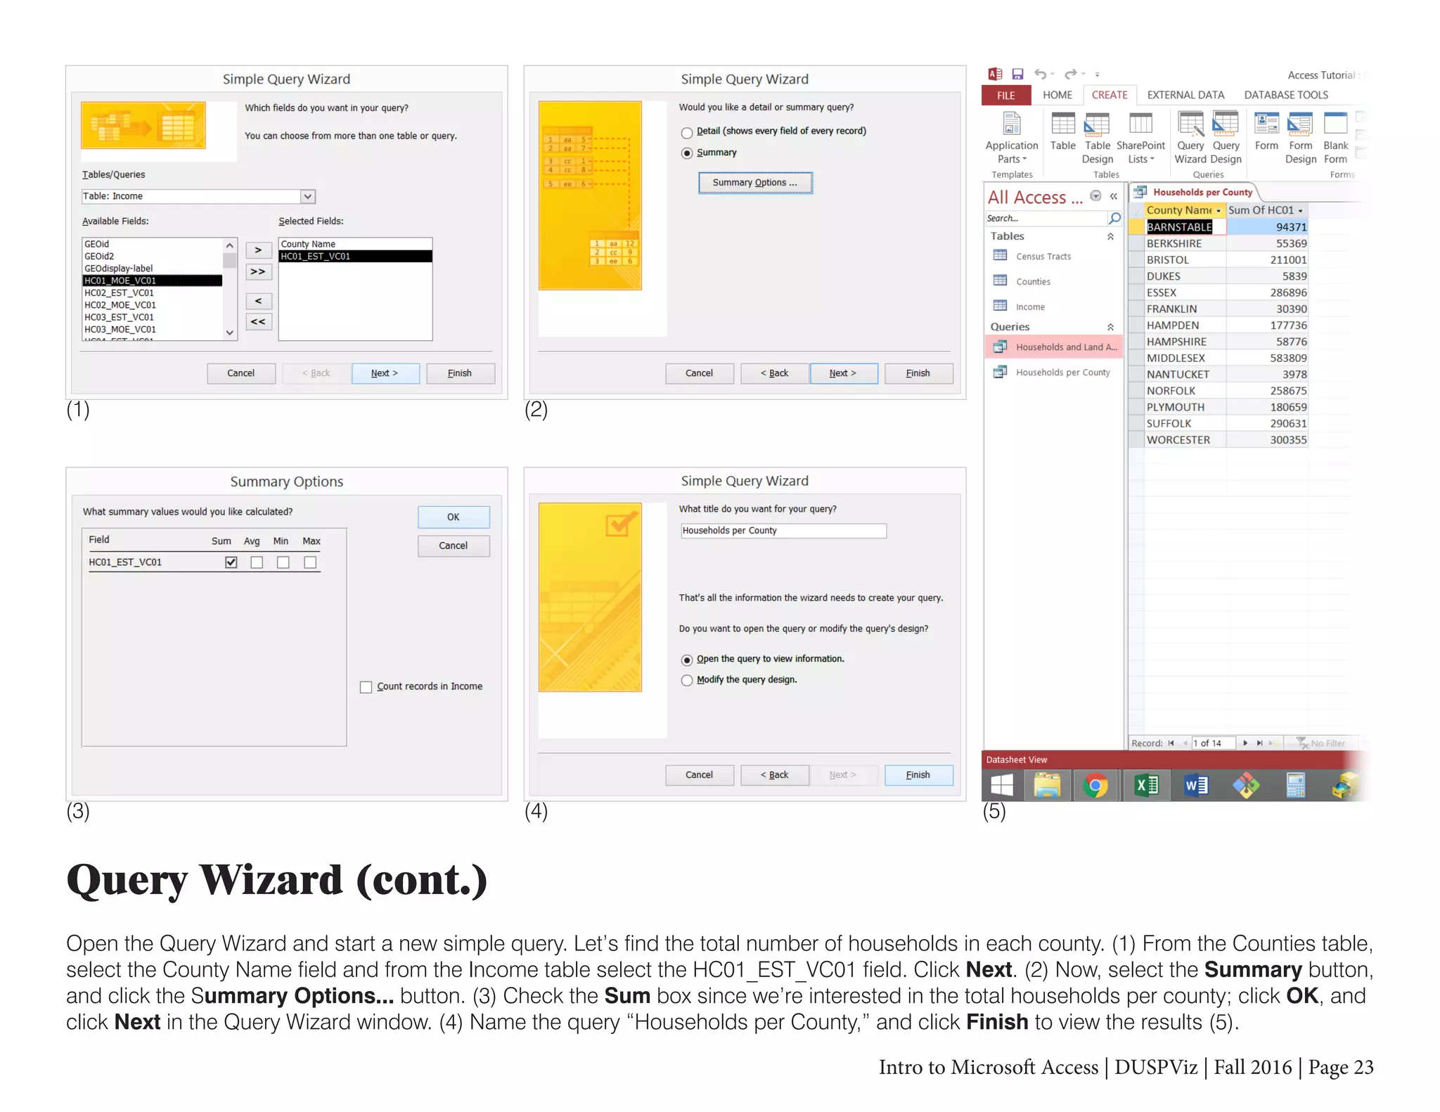
Task: Open the Income table in navigation pane
Action: (x=1029, y=306)
